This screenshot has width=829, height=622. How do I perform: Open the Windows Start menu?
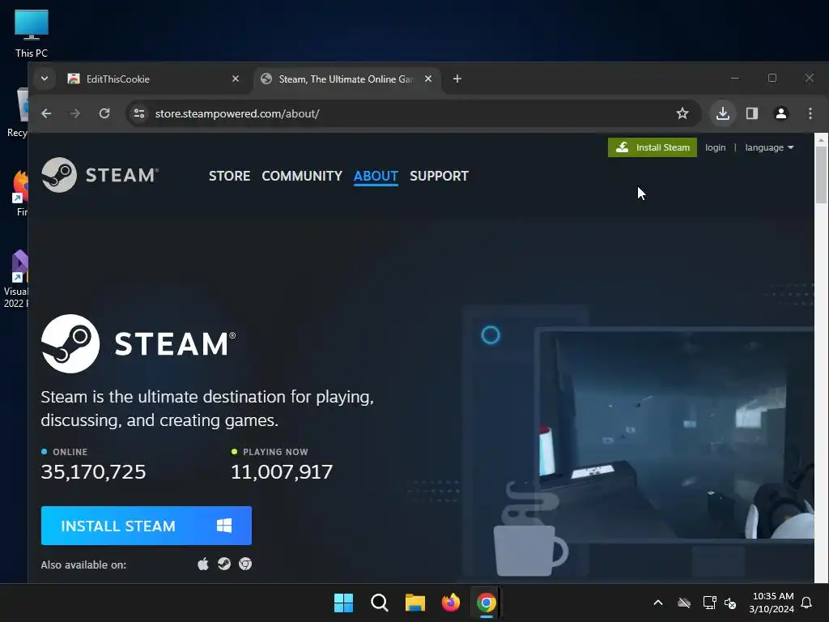343,603
